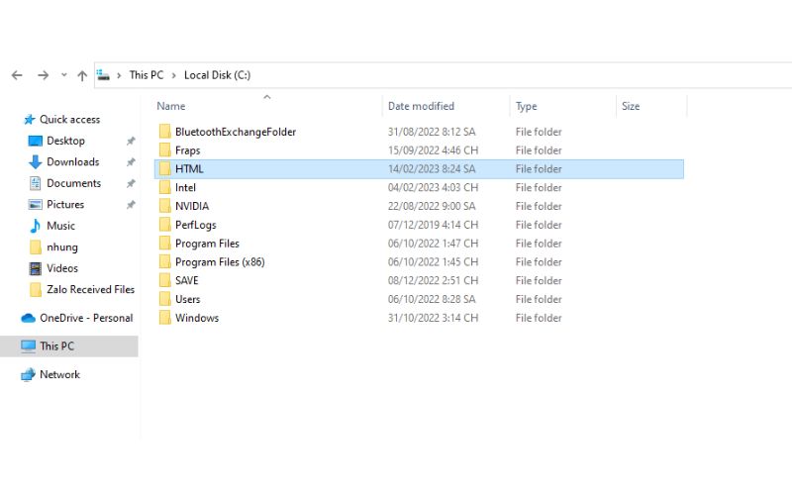Click the Type column header
The image size is (792, 495).
pyautogui.click(x=527, y=106)
